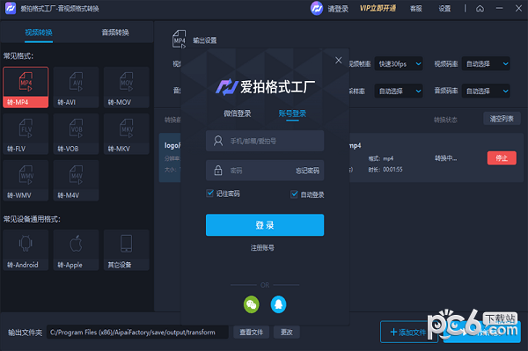Close the login dialog with X
Image resolution: width=528 pixels, height=351 pixels.
pos(339,60)
